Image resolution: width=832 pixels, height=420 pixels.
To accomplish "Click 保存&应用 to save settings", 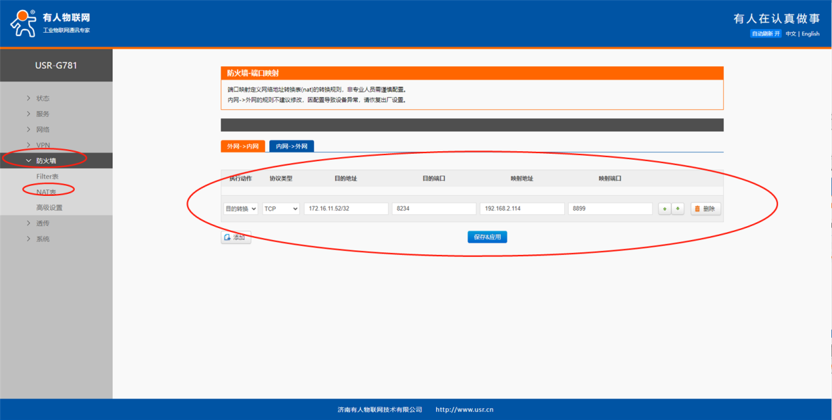I will pyautogui.click(x=487, y=237).
